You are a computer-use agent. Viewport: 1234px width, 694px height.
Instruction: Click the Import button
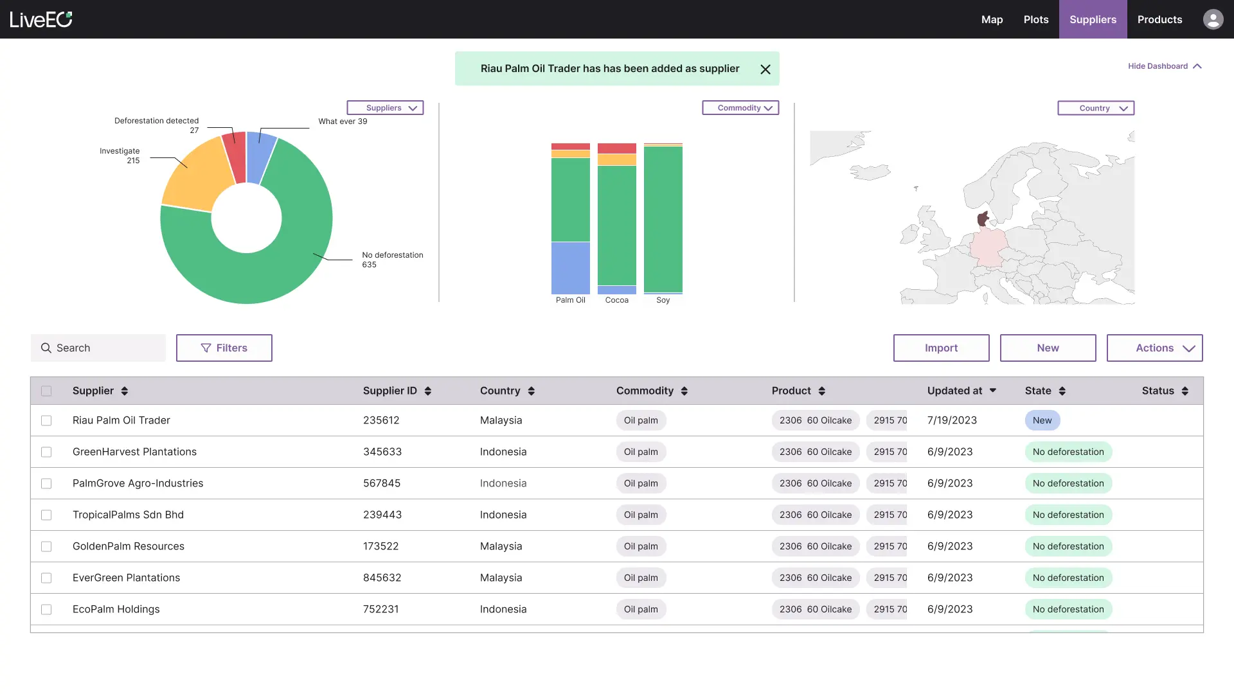click(x=941, y=348)
